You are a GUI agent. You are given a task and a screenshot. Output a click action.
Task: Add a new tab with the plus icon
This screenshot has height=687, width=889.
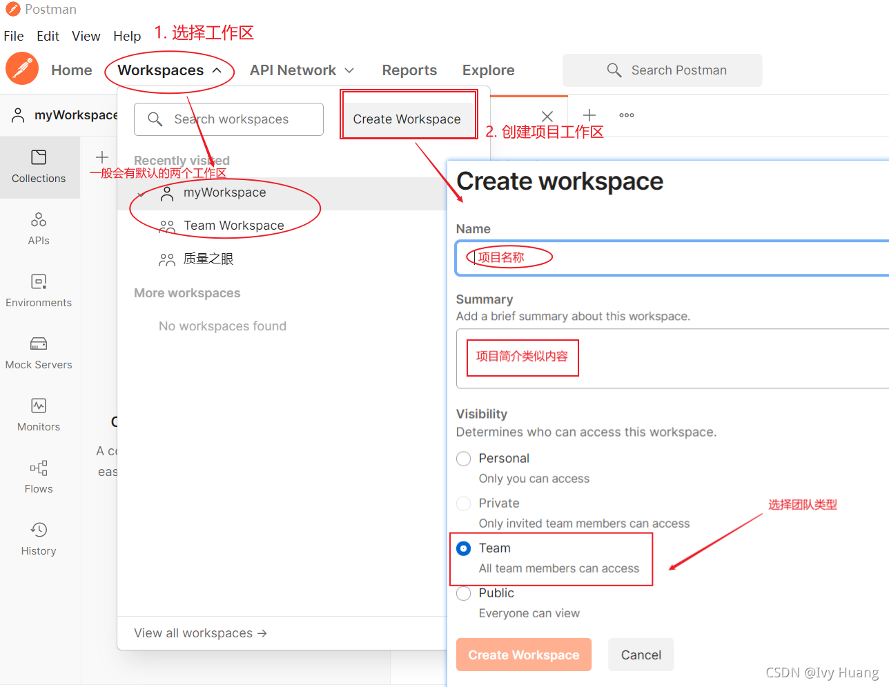click(589, 115)
